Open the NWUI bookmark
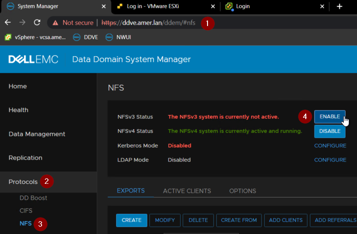This screenshot has height=234, width=357. tap(118, 37)
